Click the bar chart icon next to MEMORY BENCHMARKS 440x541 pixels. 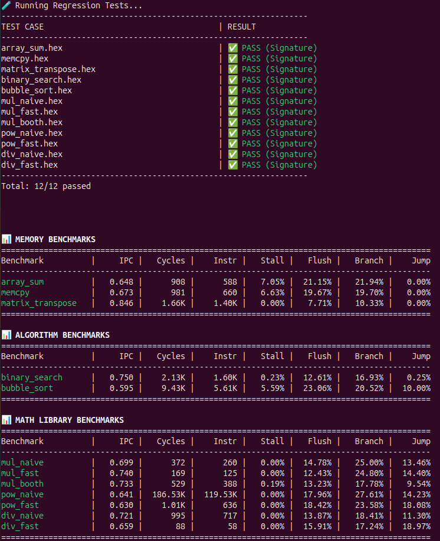pos(6,239)
